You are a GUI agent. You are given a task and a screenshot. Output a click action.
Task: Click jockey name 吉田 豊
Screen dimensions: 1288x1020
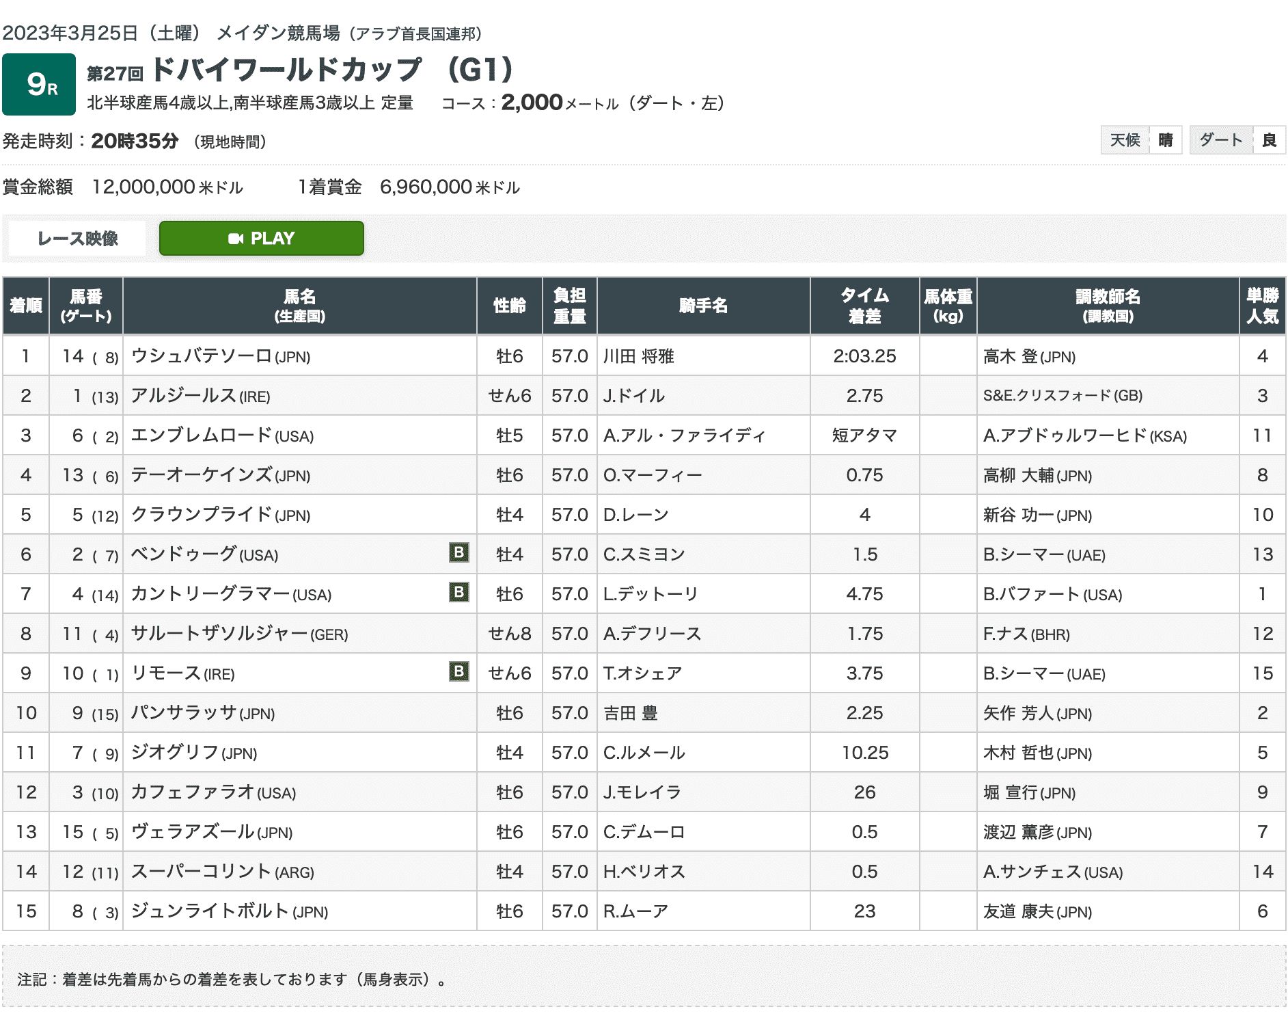click(x=631, y=713)
